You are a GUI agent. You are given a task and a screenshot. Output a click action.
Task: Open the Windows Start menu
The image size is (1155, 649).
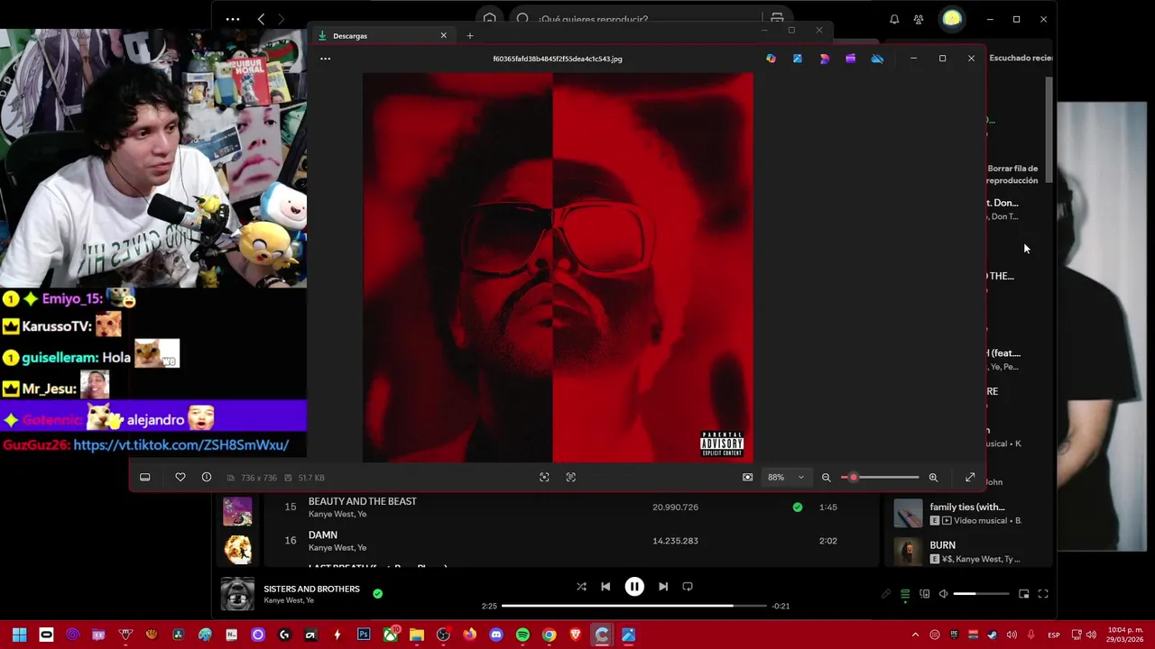[19, 635]
